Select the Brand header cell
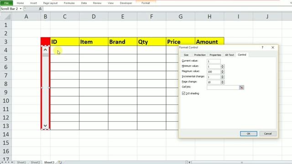 tap(123, 41)
